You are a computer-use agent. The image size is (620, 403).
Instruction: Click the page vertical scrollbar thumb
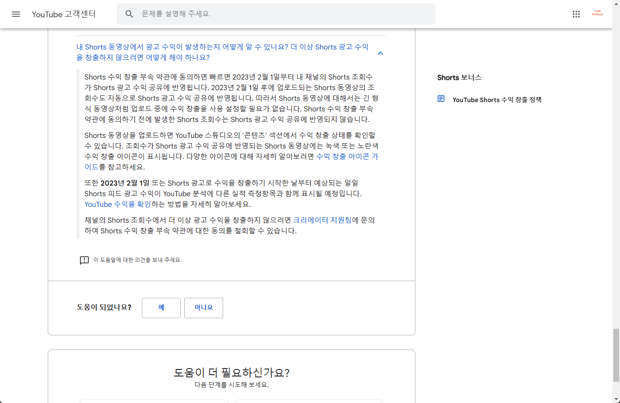616,355
